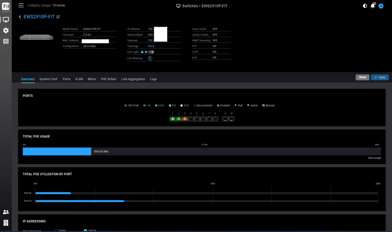Select port 3 in the ports diagram
The width and height of the screenshot is (392, 232).
(x=185, y=119)
